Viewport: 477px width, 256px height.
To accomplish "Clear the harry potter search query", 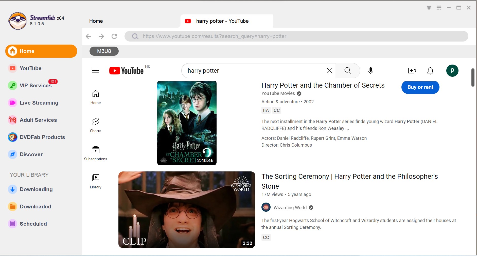I will (329, 71).
